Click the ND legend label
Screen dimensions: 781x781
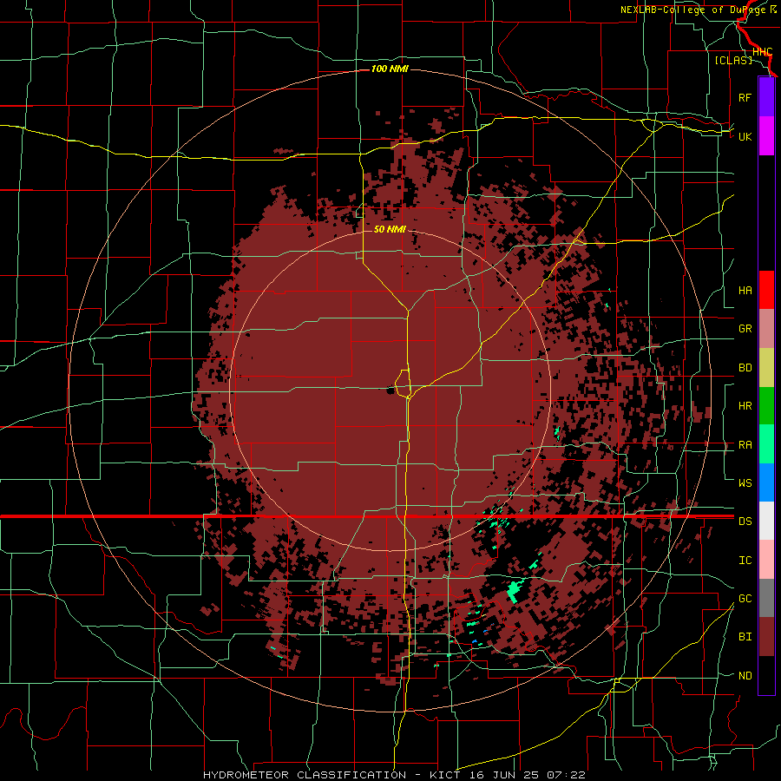745,676
